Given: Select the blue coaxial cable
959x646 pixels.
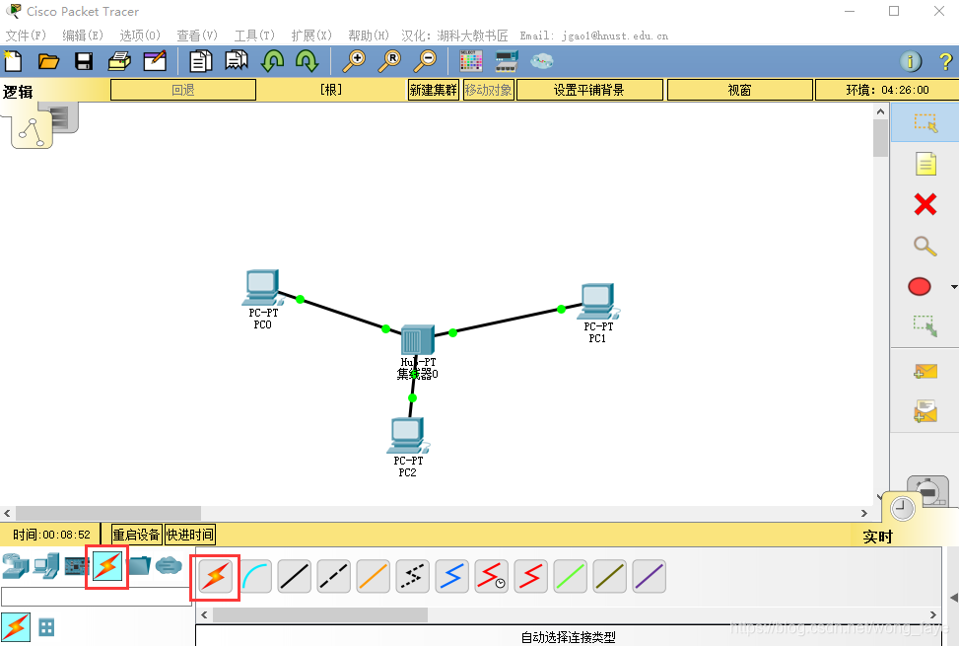Looking at the screenshot, I should [452, 577].
